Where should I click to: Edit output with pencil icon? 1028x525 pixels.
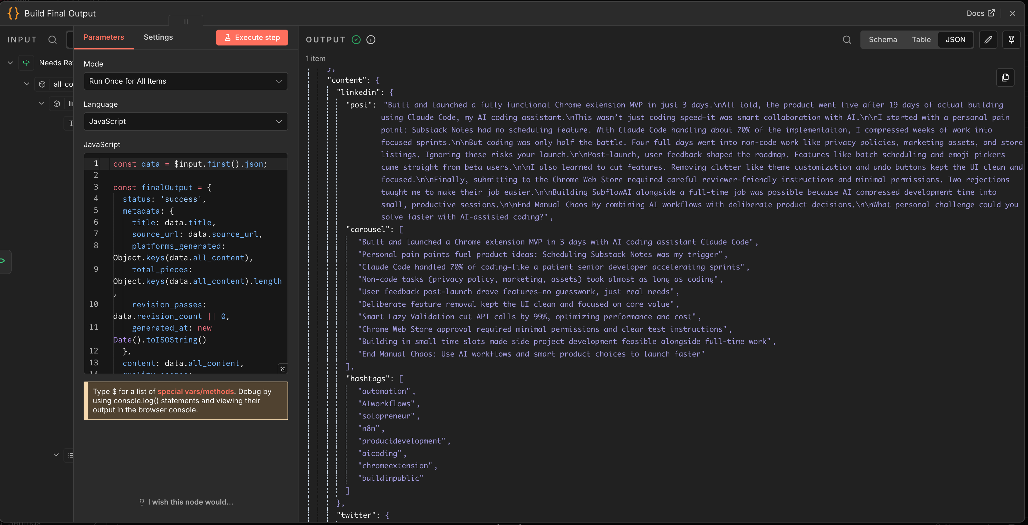(988, 39)
